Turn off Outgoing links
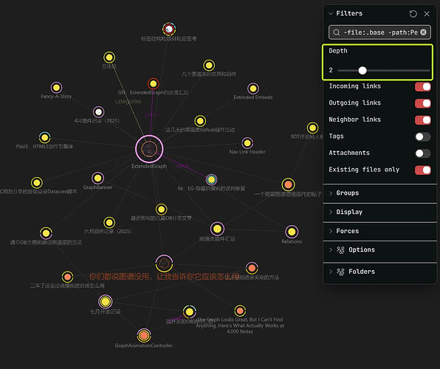This screenshot has width=440, height=369. (422, 103)
